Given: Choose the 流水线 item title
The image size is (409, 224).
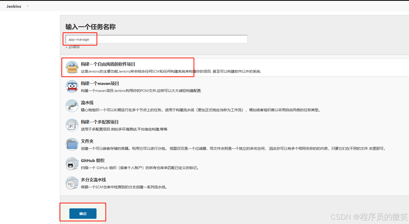Looking at the screenshot, I should (x=87, y=103).
